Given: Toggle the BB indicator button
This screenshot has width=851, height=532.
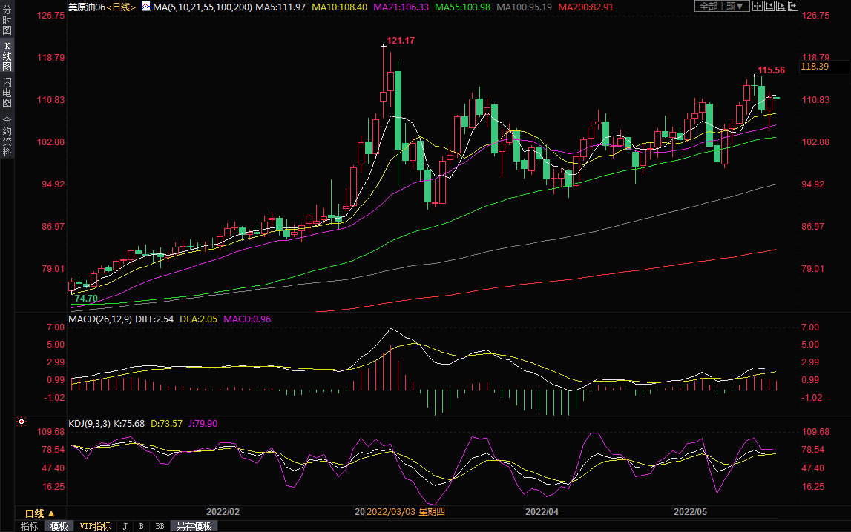Looking at the screenshot, I should pyautogui.click(x=159, y=526).
